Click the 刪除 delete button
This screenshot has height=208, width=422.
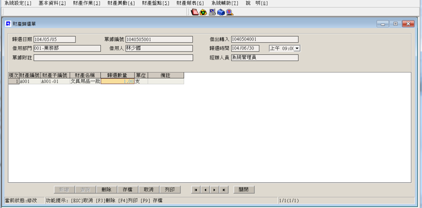pos(107,190)
